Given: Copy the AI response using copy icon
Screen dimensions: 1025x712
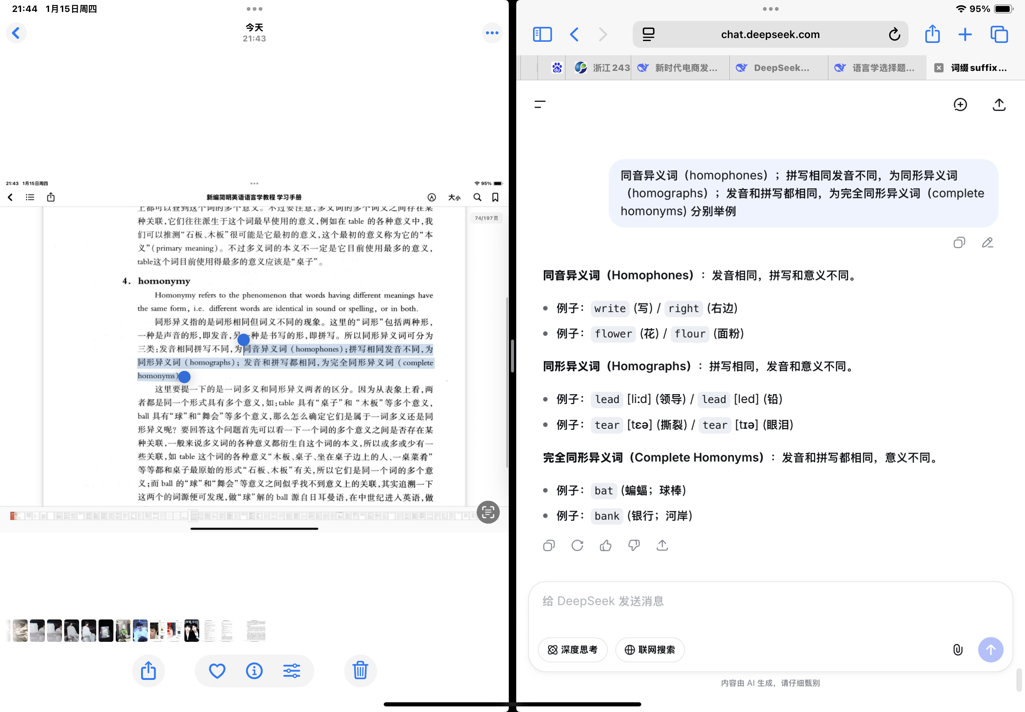Looking at the screenshot, I should pyautogui.click(x=548, y=545).
